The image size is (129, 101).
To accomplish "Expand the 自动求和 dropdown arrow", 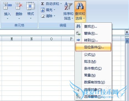I will (61, 4).
